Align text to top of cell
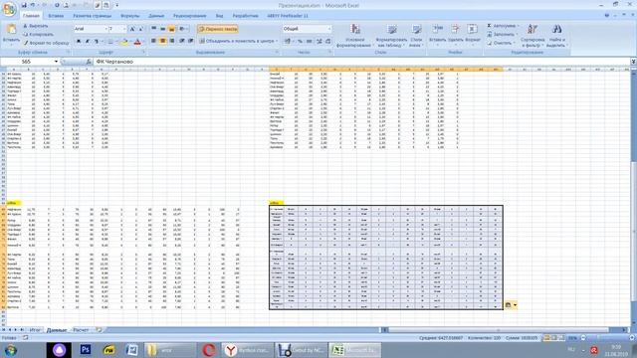Image resolution: width=637 pixels, height=358 pixels. point(153,29)
